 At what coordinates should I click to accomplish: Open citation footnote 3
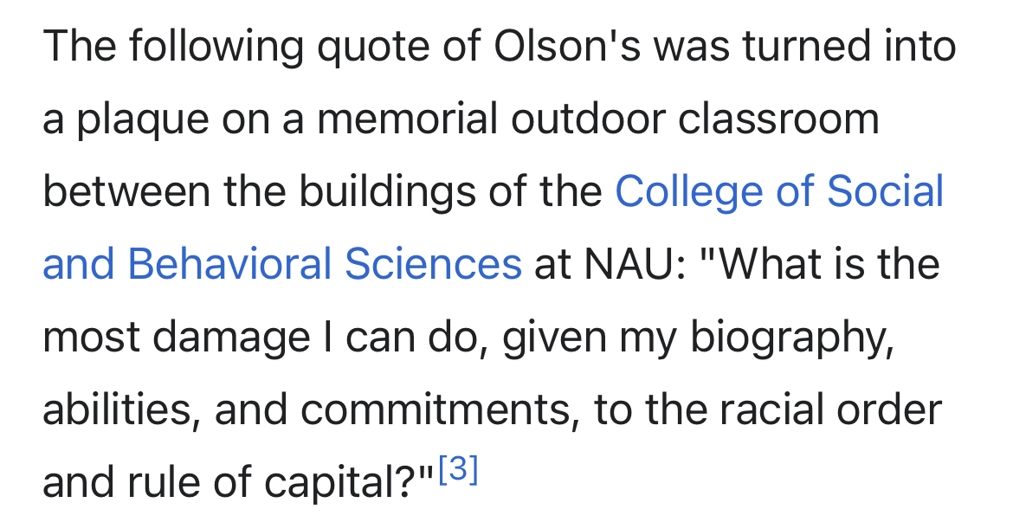pyautogui.click(x=458, y=470)
